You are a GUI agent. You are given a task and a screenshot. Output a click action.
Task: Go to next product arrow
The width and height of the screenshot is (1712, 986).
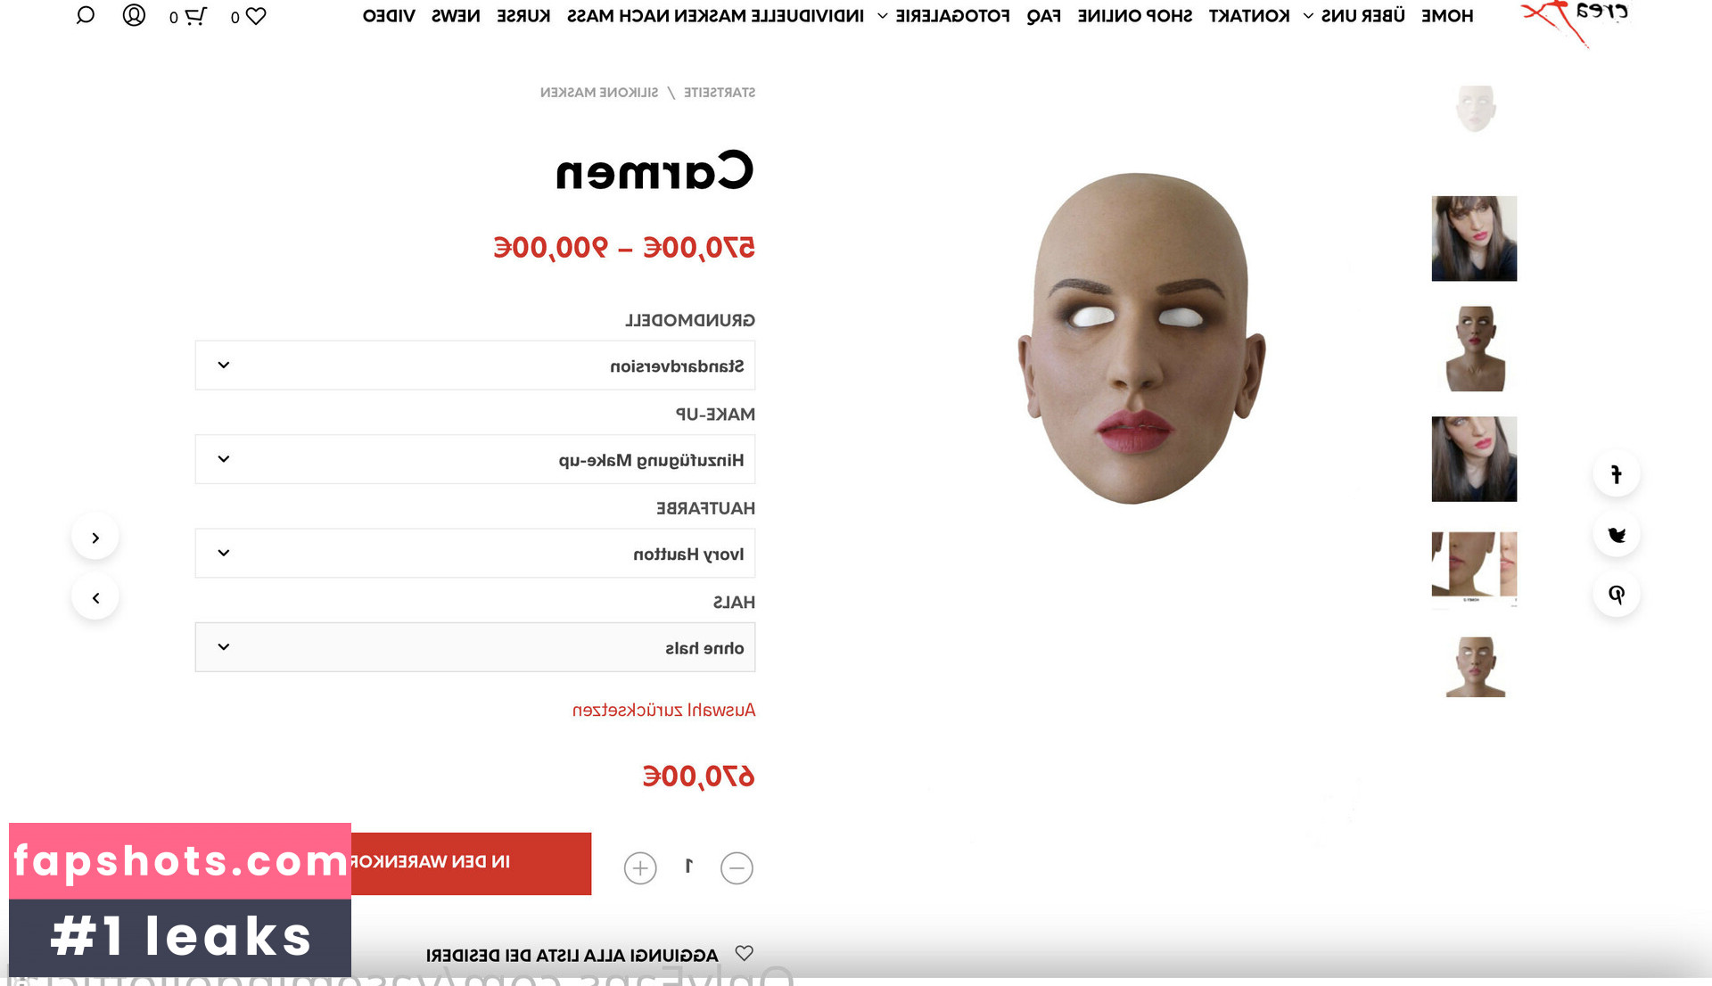tap(95, 538)
